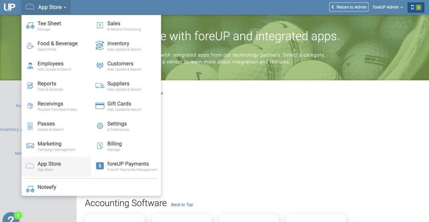Click the Reports chart icon
429x222 pixels.
coord(30,86)
